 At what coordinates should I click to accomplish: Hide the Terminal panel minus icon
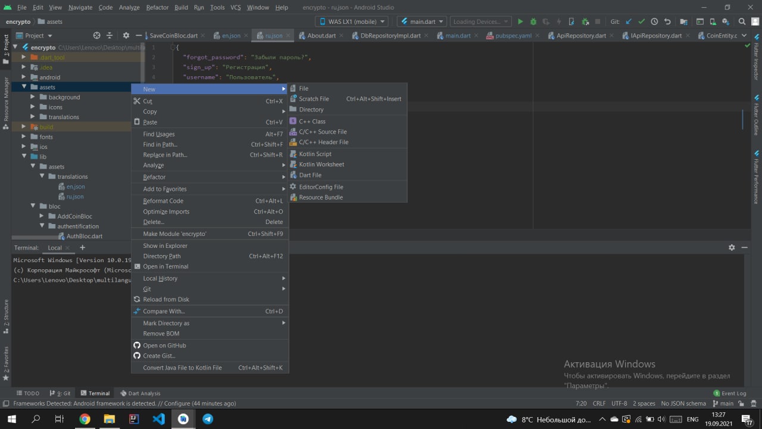click(x=745, y=247)
